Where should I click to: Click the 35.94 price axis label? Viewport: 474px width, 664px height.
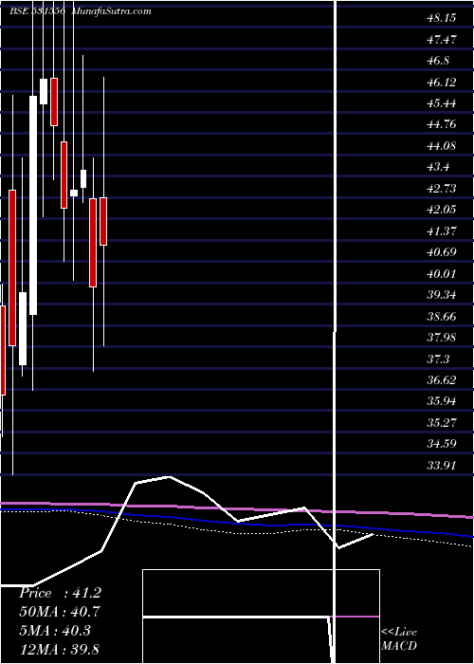click(442, 400)
